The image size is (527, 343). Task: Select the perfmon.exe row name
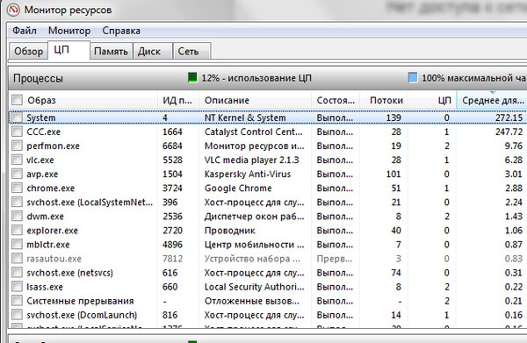coord(53,146)
